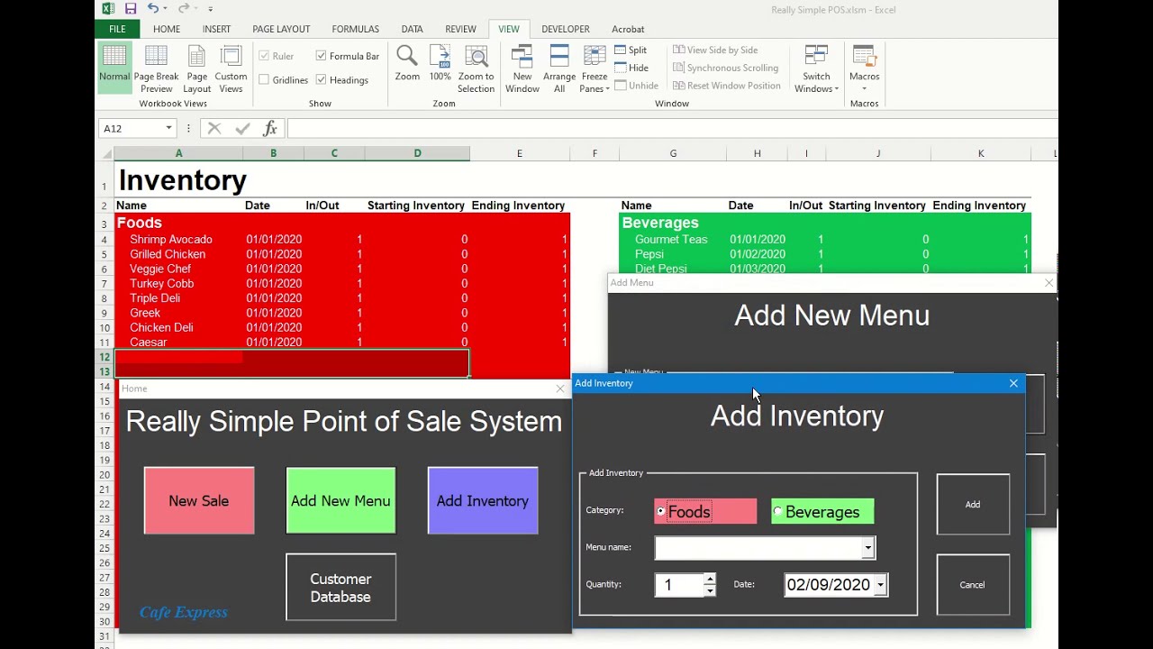Switch to the DATA ribbon tab
1153x649 pixels.
point(412,29)
